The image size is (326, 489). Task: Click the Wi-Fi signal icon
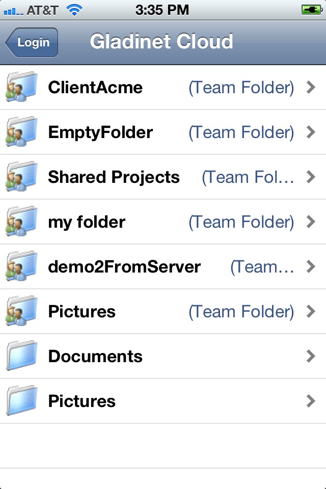75,9
